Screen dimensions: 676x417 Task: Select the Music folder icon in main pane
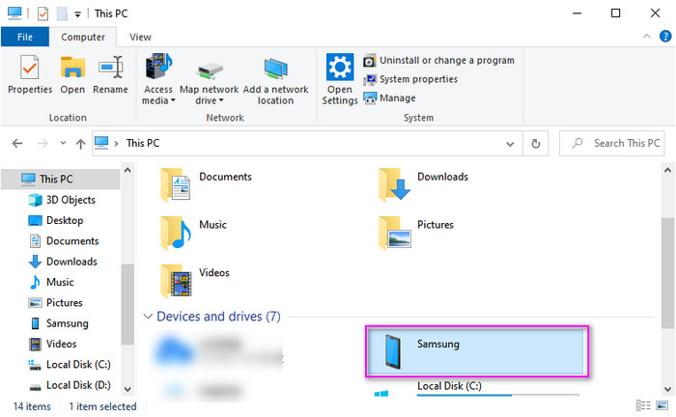[x=176, y=233]
